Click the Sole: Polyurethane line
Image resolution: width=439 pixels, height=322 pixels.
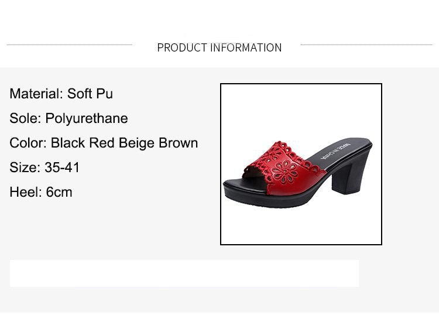click(x=68, y=118)
